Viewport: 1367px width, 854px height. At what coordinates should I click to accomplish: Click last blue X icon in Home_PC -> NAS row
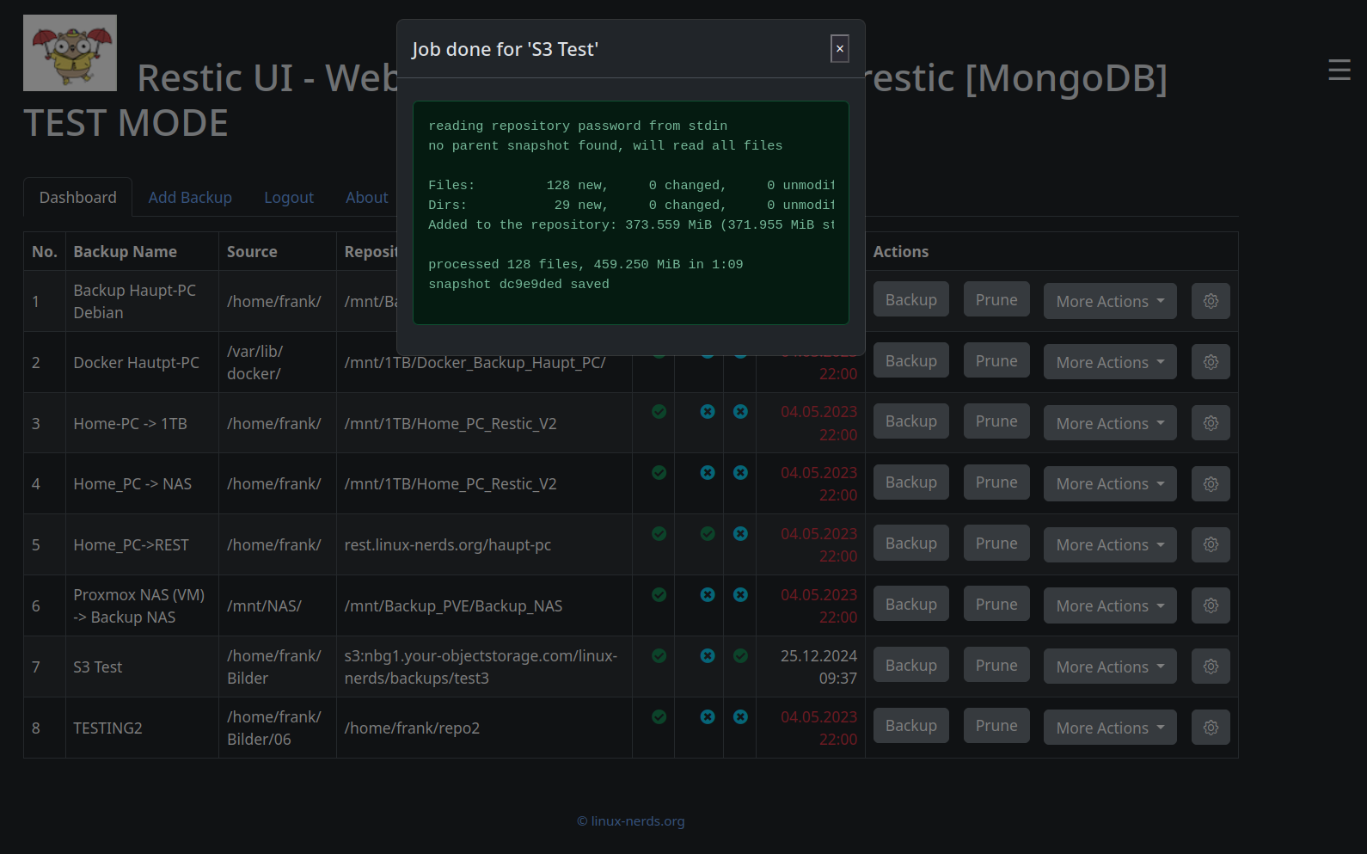pos(740,473)
